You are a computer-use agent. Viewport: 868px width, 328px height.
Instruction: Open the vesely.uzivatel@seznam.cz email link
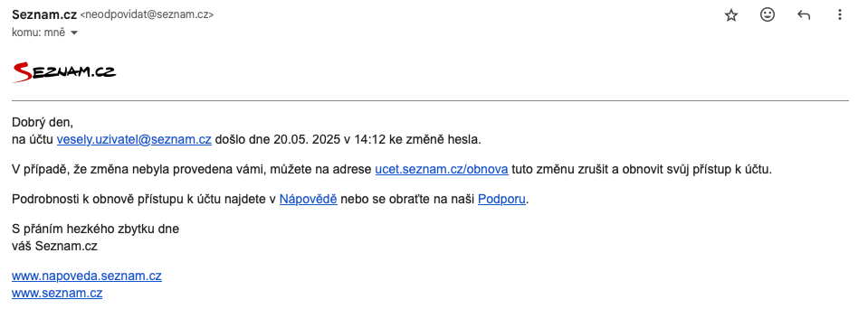[x=134, y=140]
